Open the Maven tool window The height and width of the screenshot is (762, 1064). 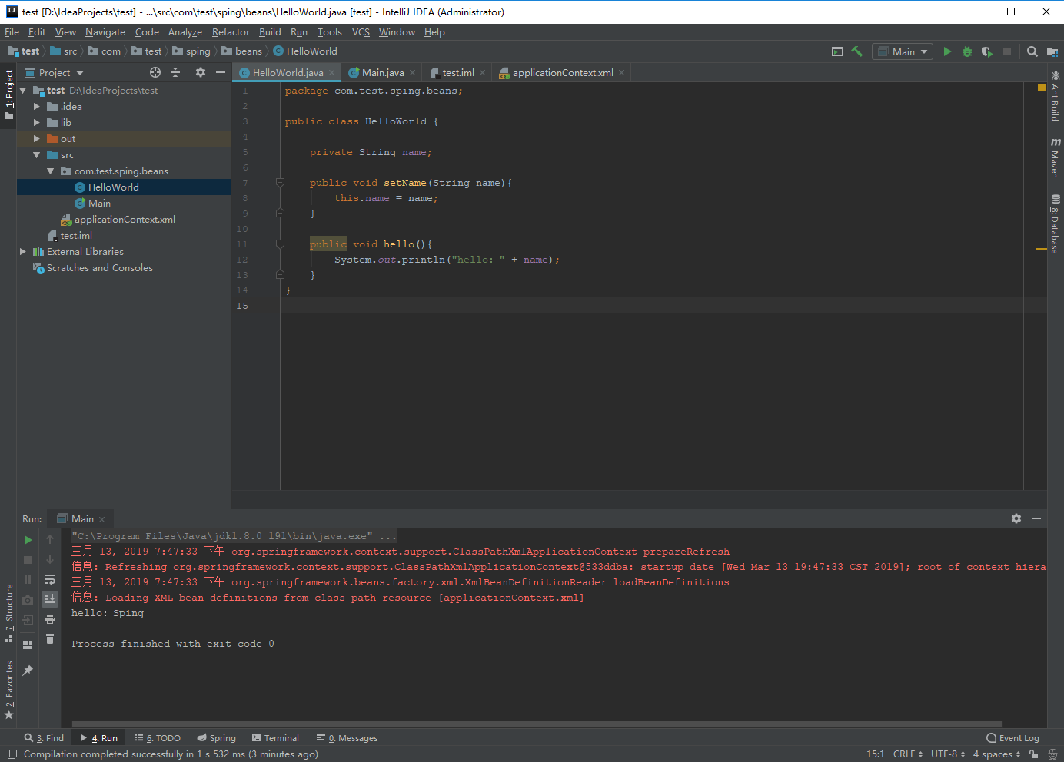click(x=1056, y=158)
